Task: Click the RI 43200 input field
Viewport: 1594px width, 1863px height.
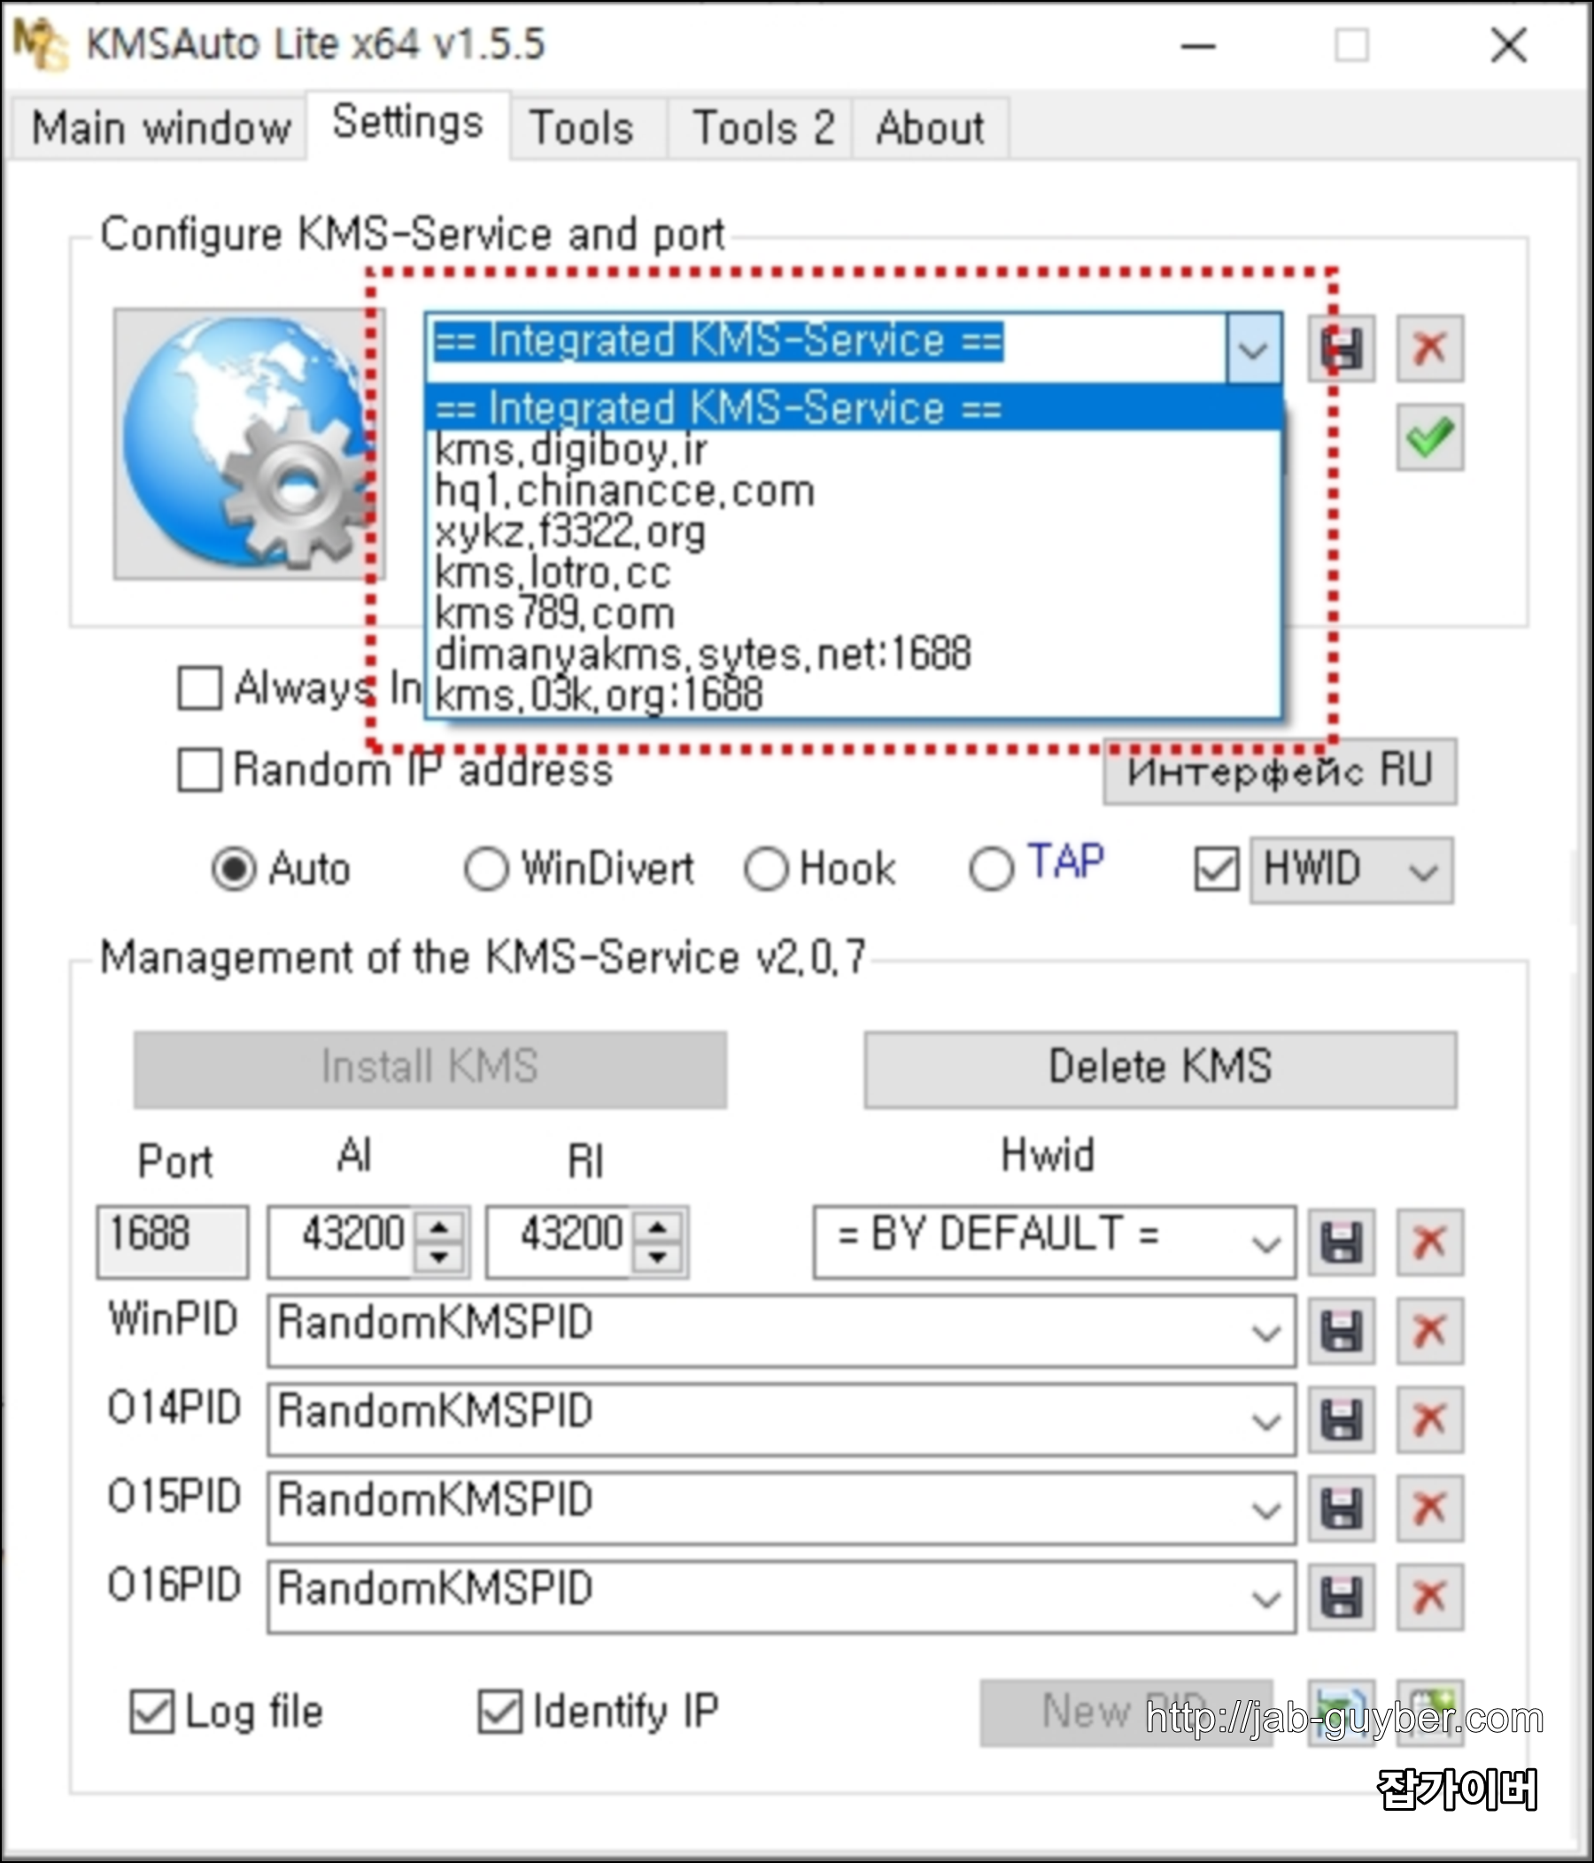Action: tap(560, 1241)
